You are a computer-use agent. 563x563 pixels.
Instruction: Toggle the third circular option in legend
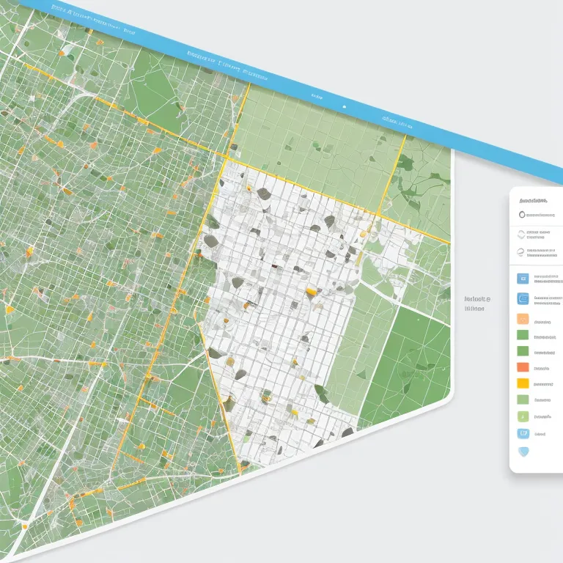[521, 251]
